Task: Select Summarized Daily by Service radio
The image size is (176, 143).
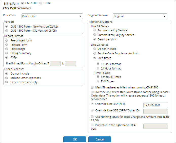Action: (x=95, y=35)
